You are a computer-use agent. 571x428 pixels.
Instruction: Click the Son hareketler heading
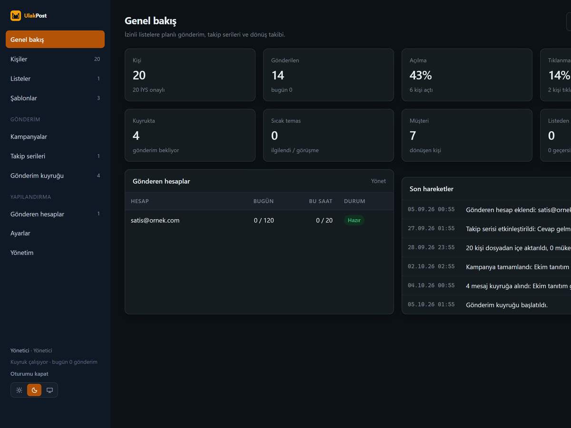(432, 189)
